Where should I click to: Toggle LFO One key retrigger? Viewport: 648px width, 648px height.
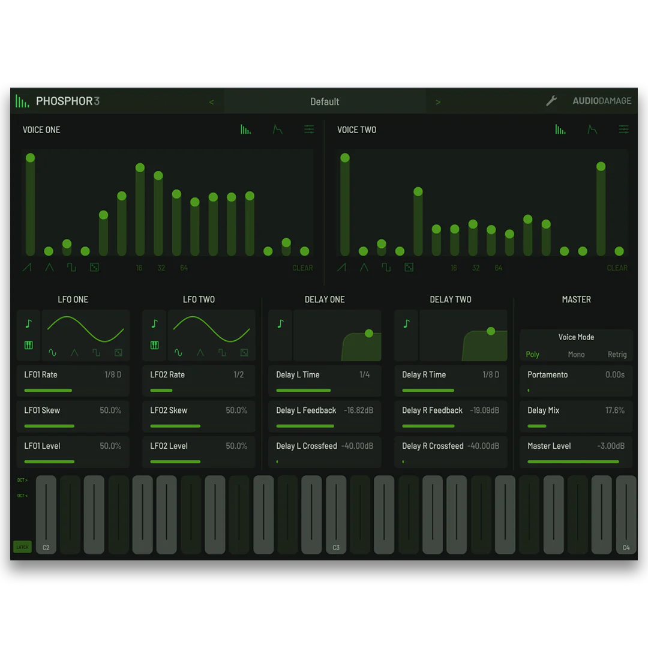[29, 345]
